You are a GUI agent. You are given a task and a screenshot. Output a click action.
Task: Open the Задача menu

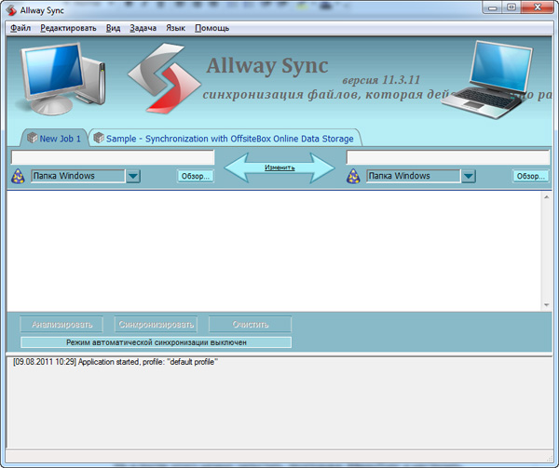(143, 29)
